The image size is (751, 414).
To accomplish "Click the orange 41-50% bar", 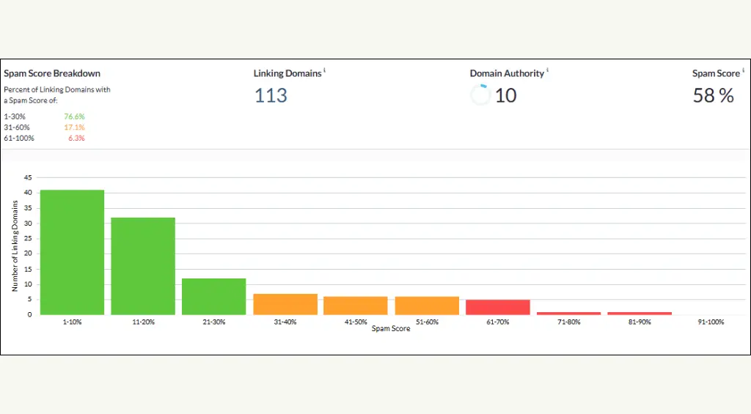I will coord(356,306).
